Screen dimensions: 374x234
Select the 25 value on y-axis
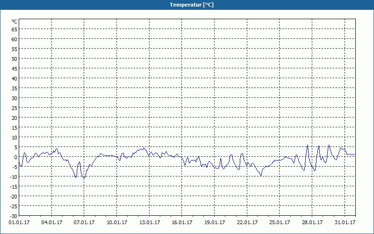point(14,108)
